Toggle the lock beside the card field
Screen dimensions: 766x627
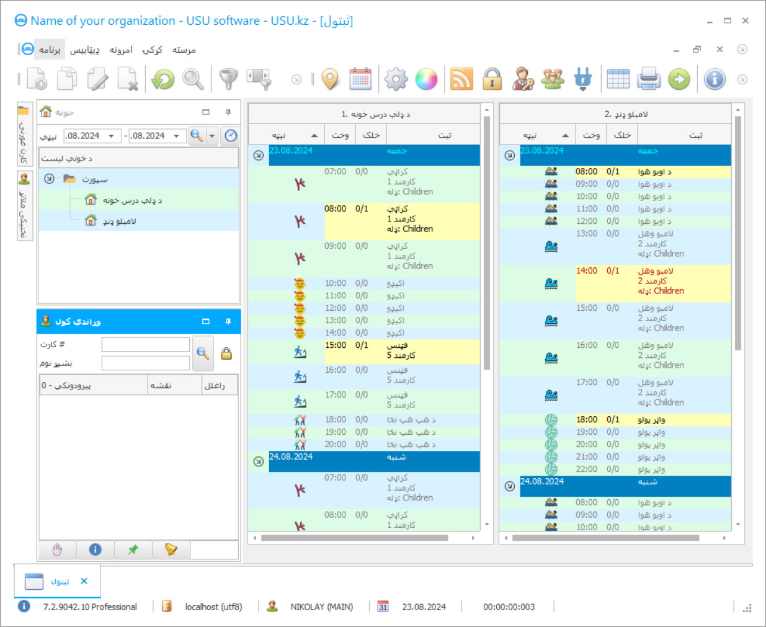pos(226,354)
